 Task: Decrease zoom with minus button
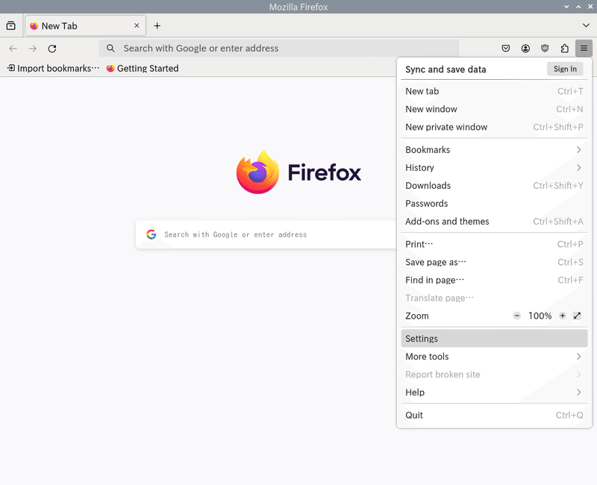[x=516, y=316]
